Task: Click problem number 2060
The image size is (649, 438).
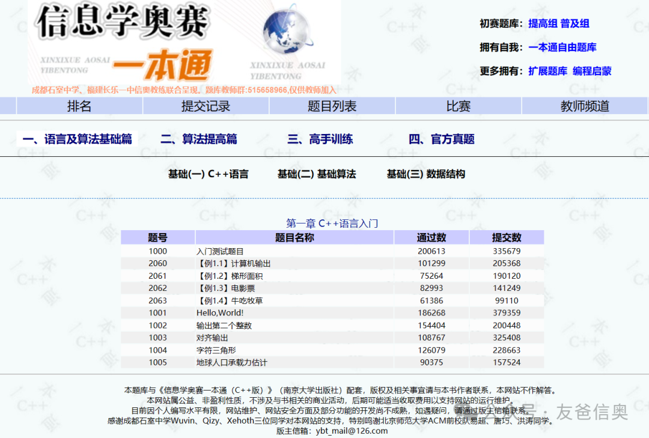Action: 157,264
